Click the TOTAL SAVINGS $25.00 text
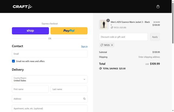Image resolution: width=174 pixels, height=112 pixels. [x=114, y=69]
